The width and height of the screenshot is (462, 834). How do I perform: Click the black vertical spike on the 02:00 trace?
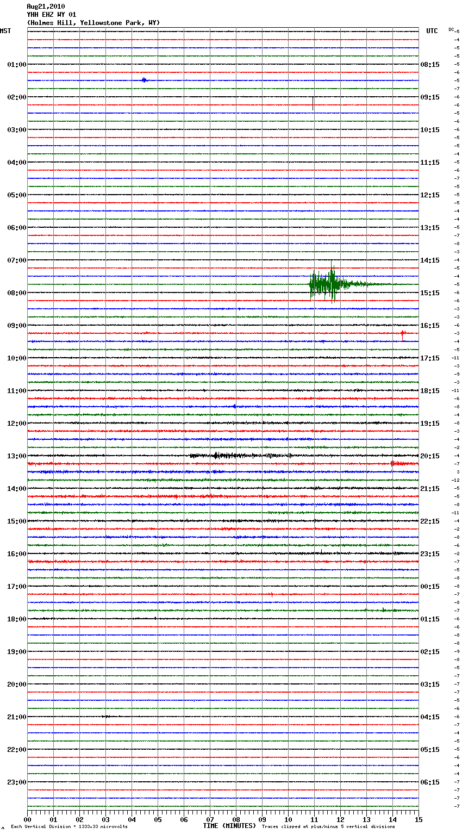[x=313, y=103]
